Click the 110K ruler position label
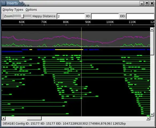Viewport: 156px width, 128px height. (x=132, y=22)
